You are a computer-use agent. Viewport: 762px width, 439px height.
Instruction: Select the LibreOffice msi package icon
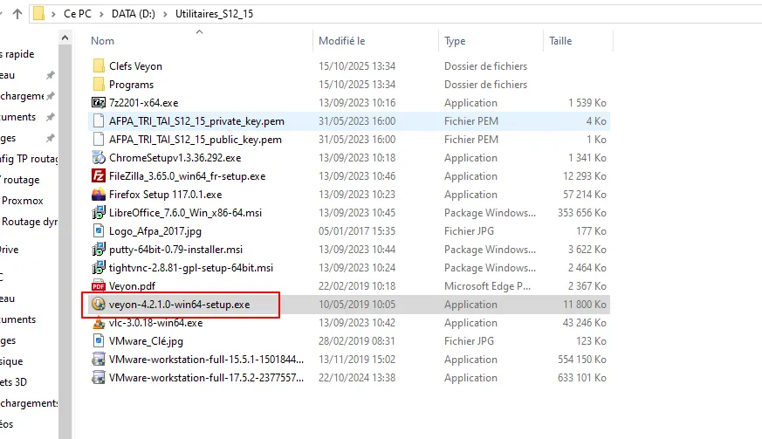pos(99,212)
